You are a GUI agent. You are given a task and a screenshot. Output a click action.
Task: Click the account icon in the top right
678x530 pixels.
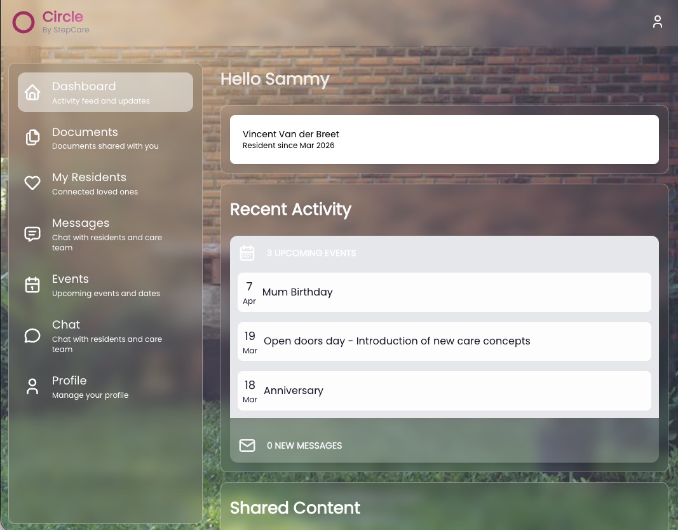click(658, 21)
